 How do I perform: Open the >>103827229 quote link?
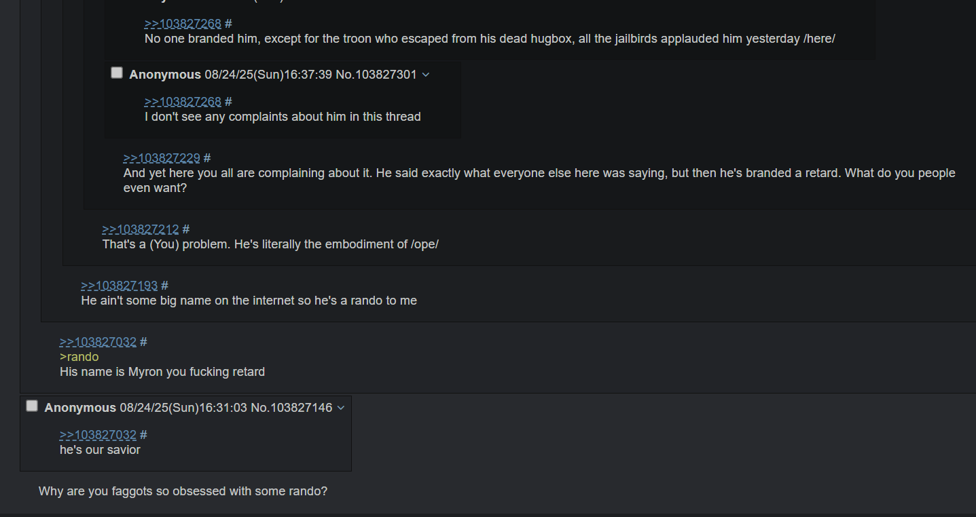[162, 158]
